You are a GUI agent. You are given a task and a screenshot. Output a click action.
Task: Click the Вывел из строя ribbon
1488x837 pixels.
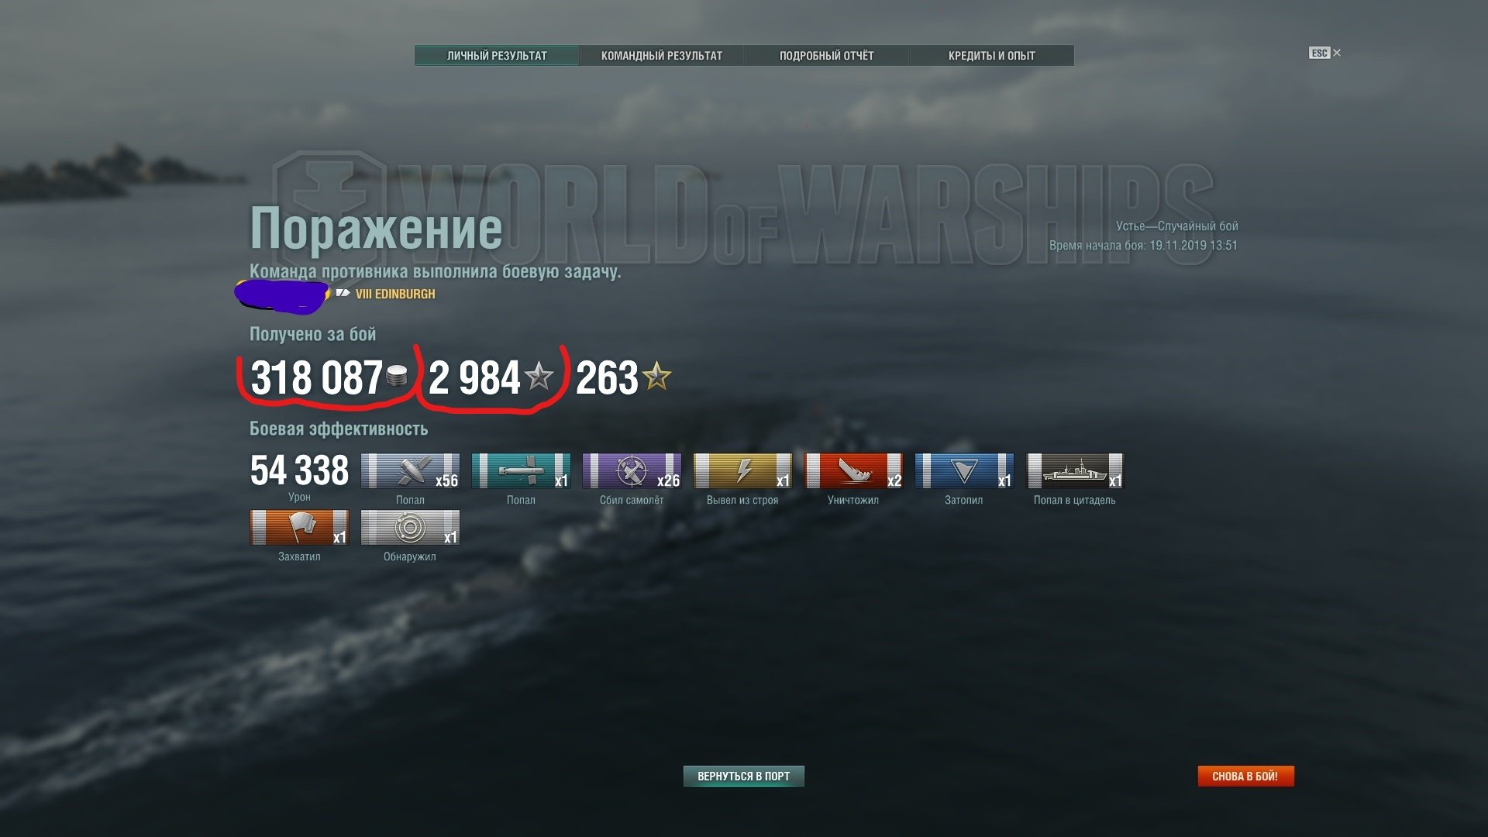coord(742,471)
